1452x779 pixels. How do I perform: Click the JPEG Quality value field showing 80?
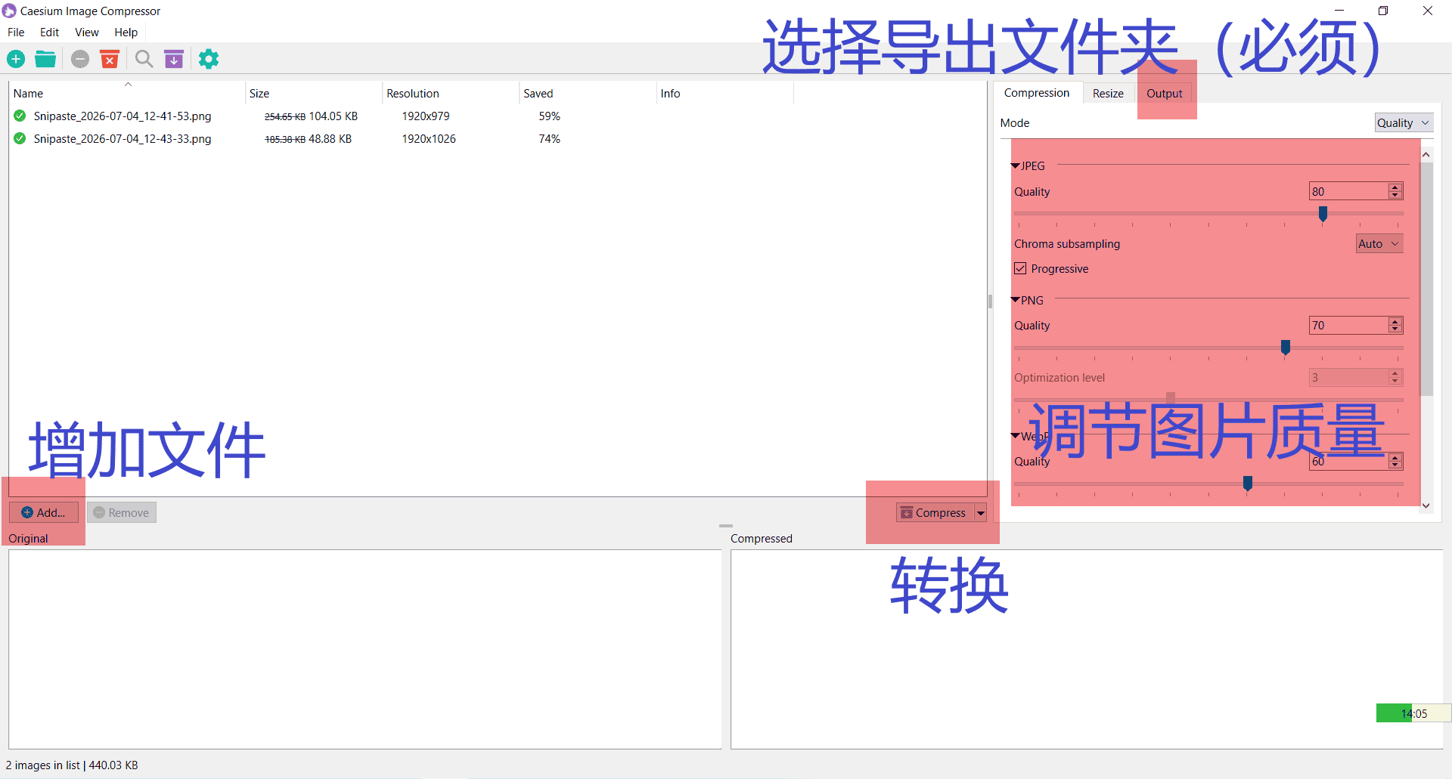tap(1348, 191)
